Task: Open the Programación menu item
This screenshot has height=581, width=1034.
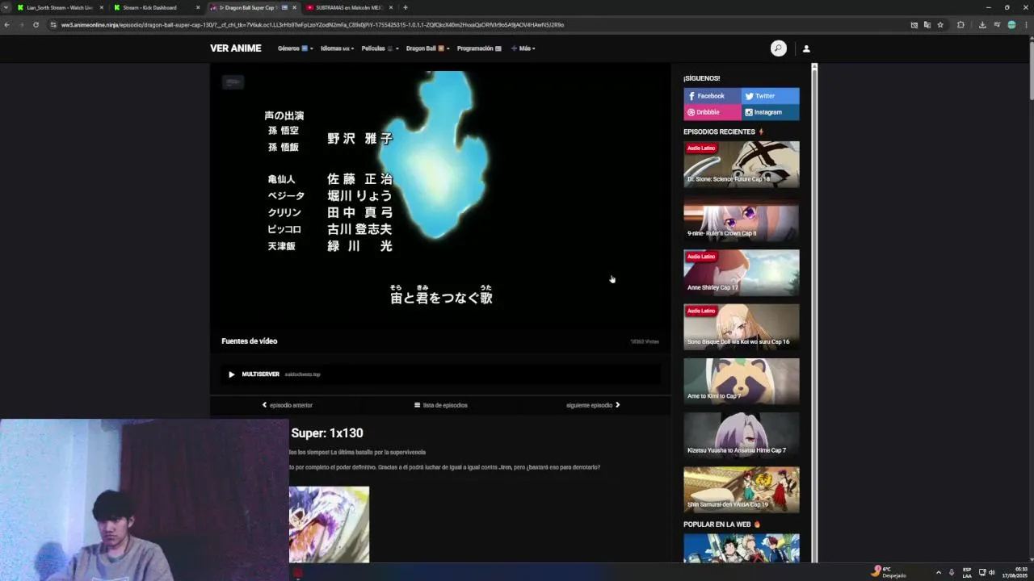Action: tap(479, 48)
